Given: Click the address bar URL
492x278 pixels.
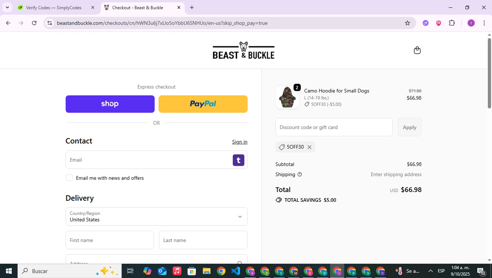Looking at the screenshot, I should tap(162, 23).
